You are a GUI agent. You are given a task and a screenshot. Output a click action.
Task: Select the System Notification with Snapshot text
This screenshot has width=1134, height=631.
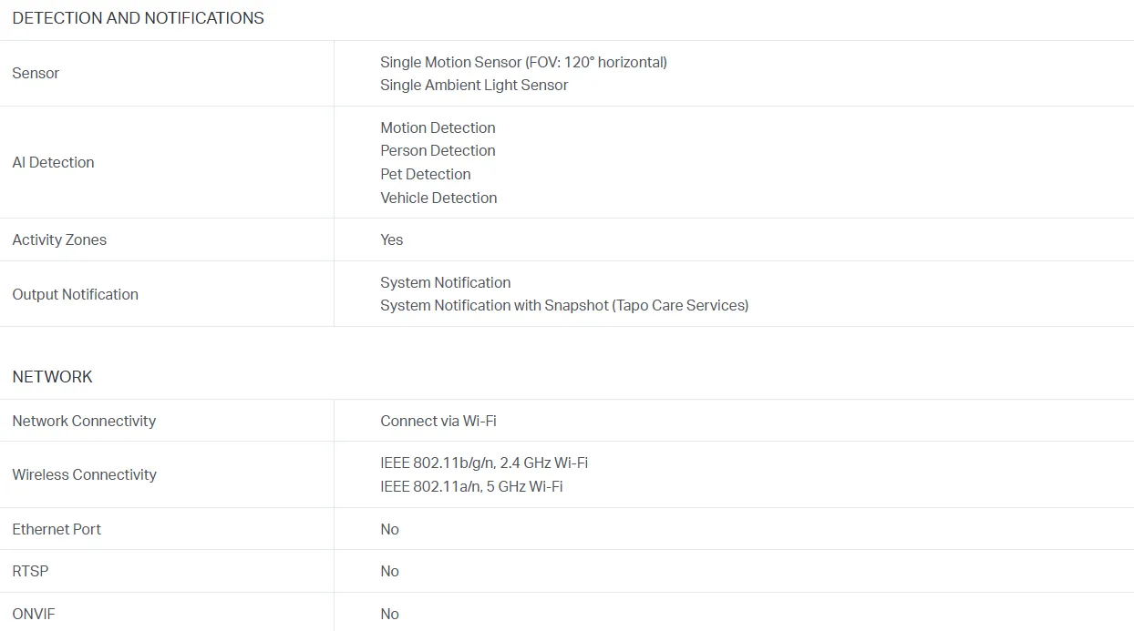564,305
